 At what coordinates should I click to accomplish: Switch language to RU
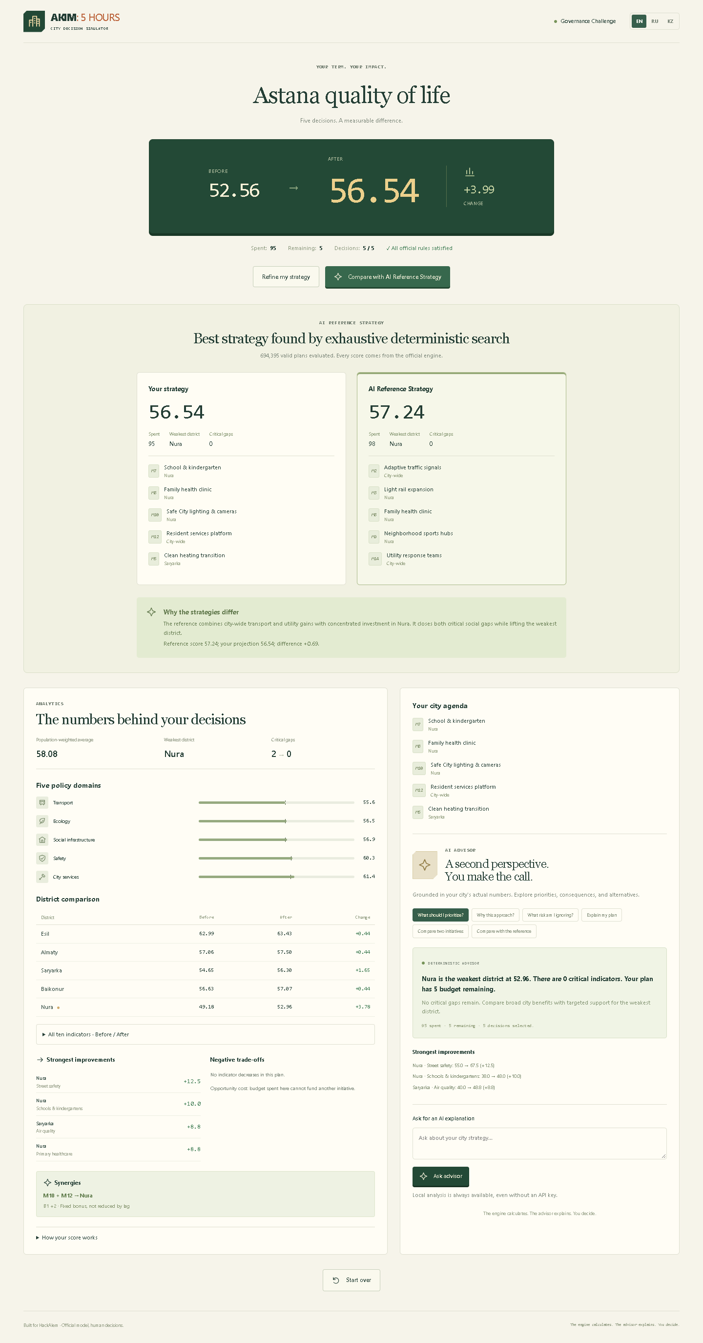(655, 21)
